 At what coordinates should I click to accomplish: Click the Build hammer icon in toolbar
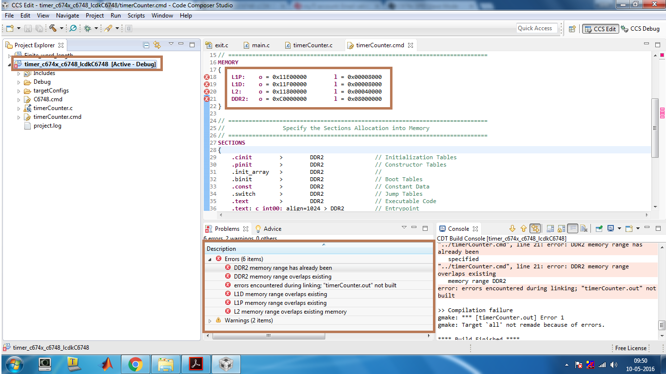pyautogui.click(x=52, y=29)
